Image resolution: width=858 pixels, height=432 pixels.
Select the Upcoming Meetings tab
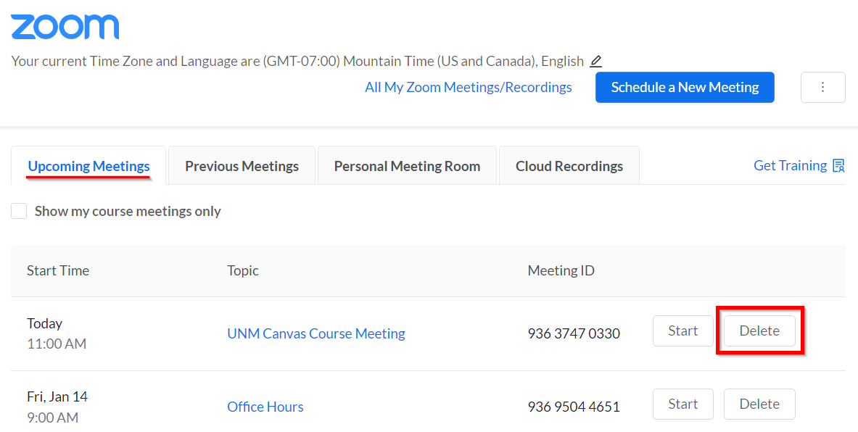(88, 166)
